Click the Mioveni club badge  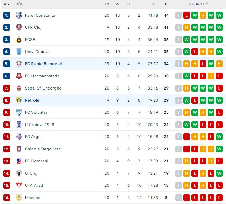tap(19, 198)
